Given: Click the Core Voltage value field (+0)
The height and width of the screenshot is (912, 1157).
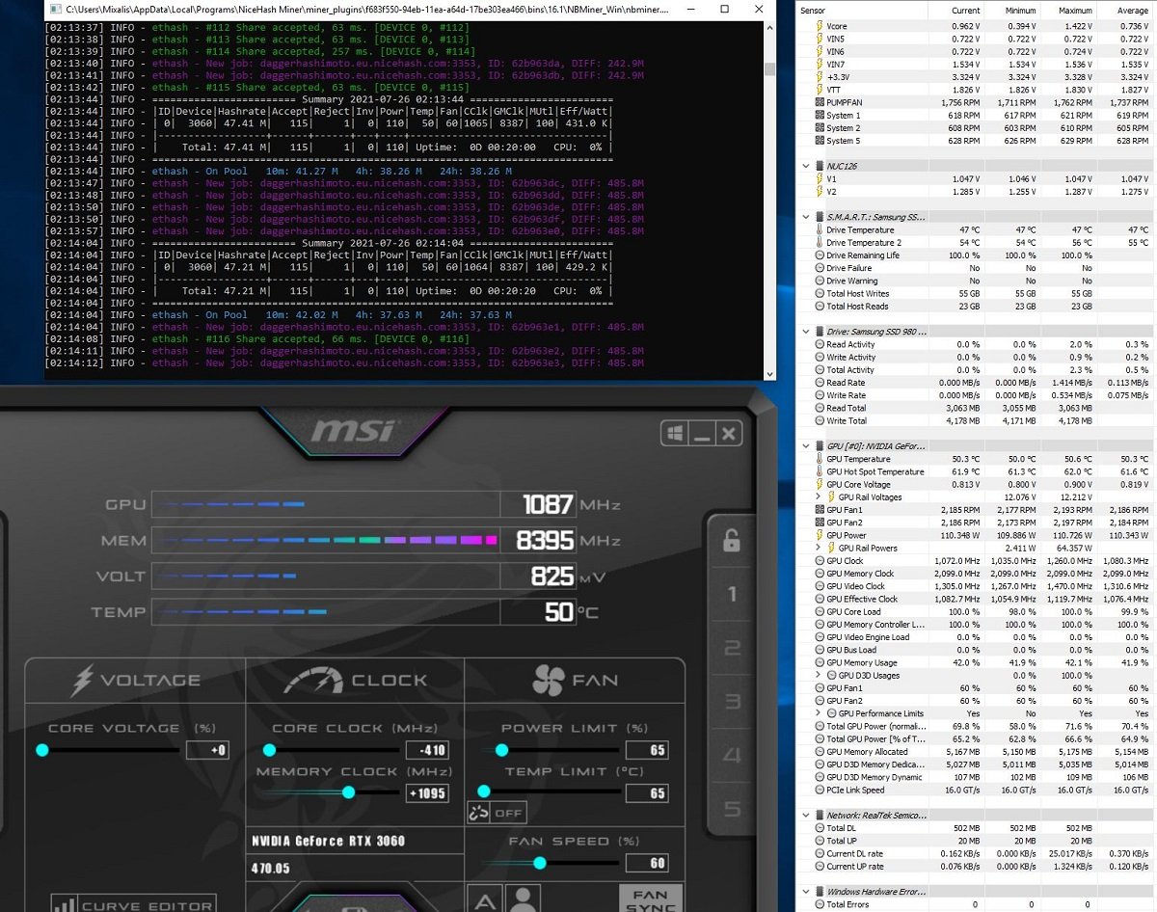Looking at the screenshot, I should coord(207,750).
